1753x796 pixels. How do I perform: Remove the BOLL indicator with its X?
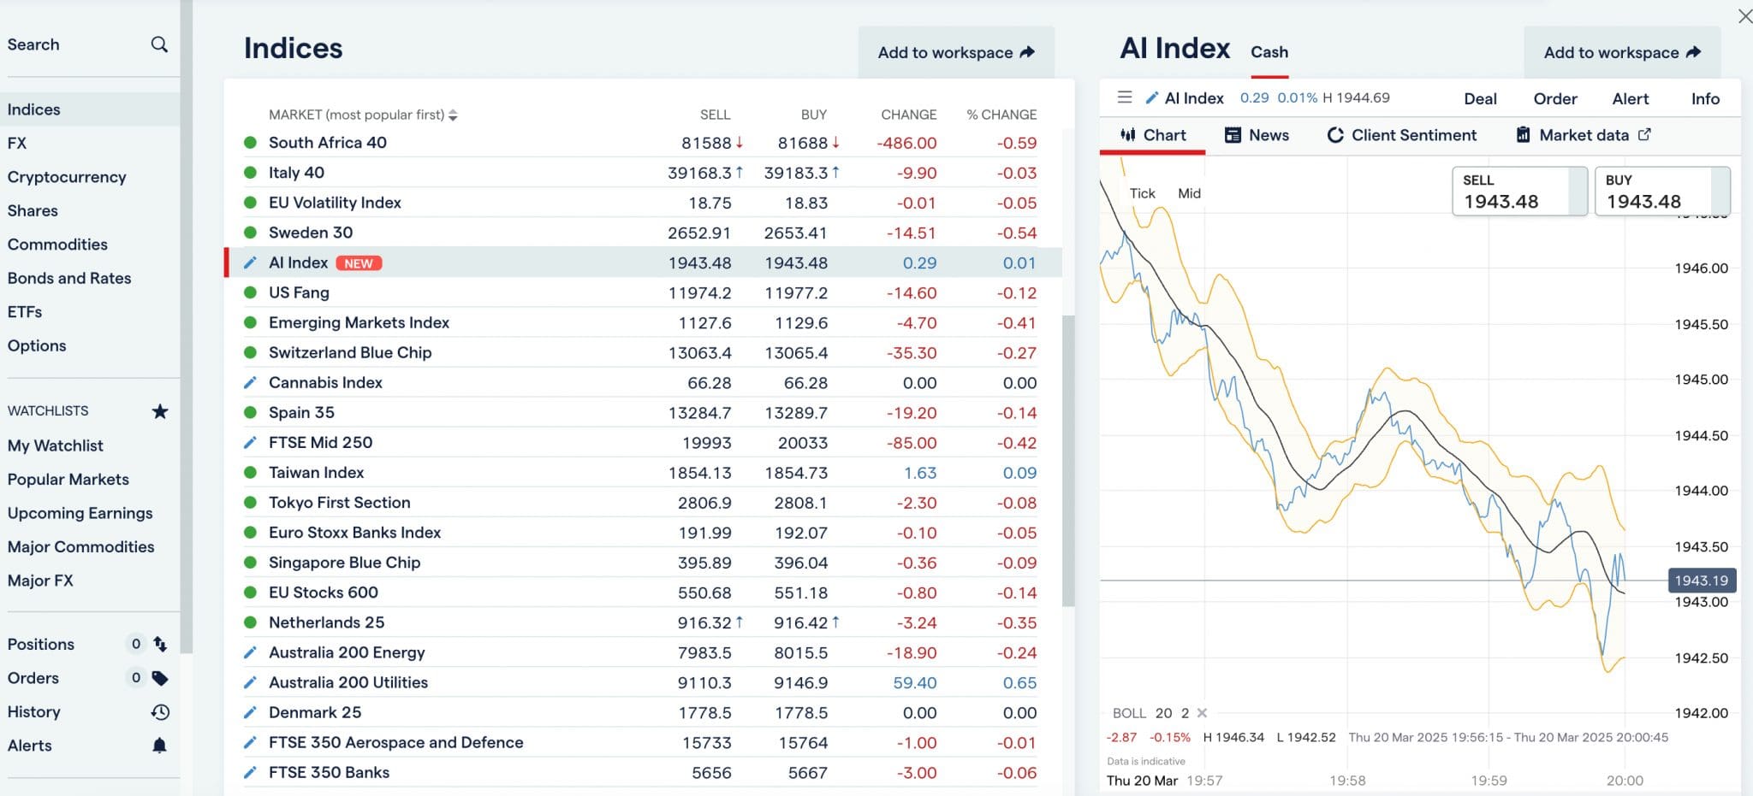(1202, 712)
